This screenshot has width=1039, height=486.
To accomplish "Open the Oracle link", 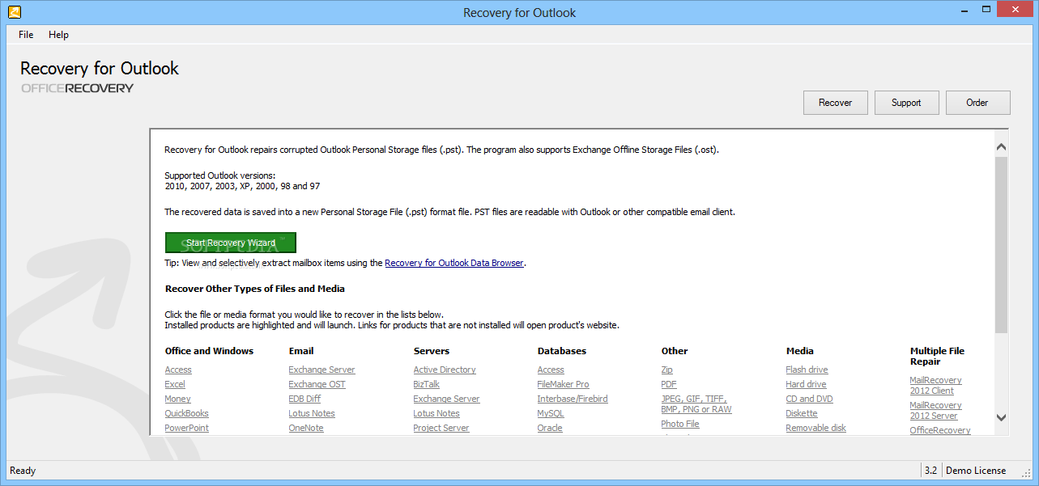I will pyautogui.click(x=550, y=428).
